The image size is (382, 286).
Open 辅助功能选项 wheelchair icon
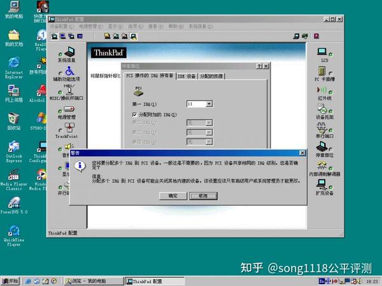click(x=69, y=71)
